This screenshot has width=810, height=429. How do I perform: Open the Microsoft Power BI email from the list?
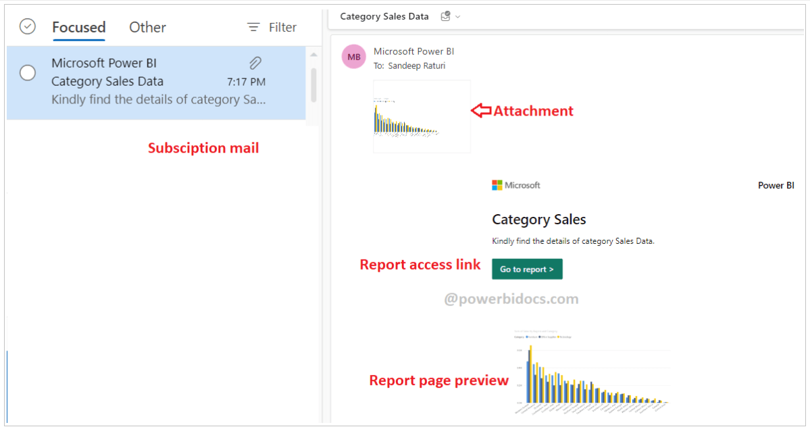click(x=135, y=81)
